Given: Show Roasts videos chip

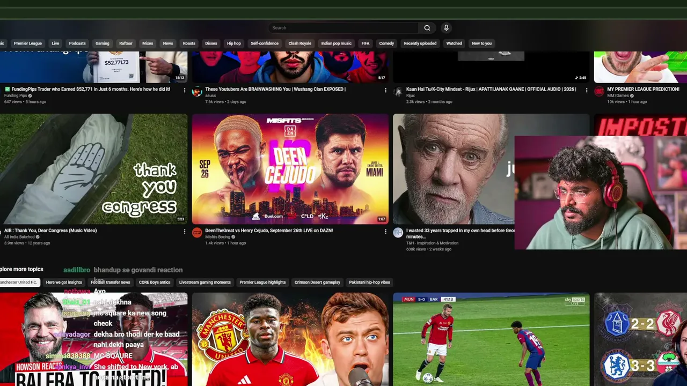Looking at the screenshot, I should 189,43.
